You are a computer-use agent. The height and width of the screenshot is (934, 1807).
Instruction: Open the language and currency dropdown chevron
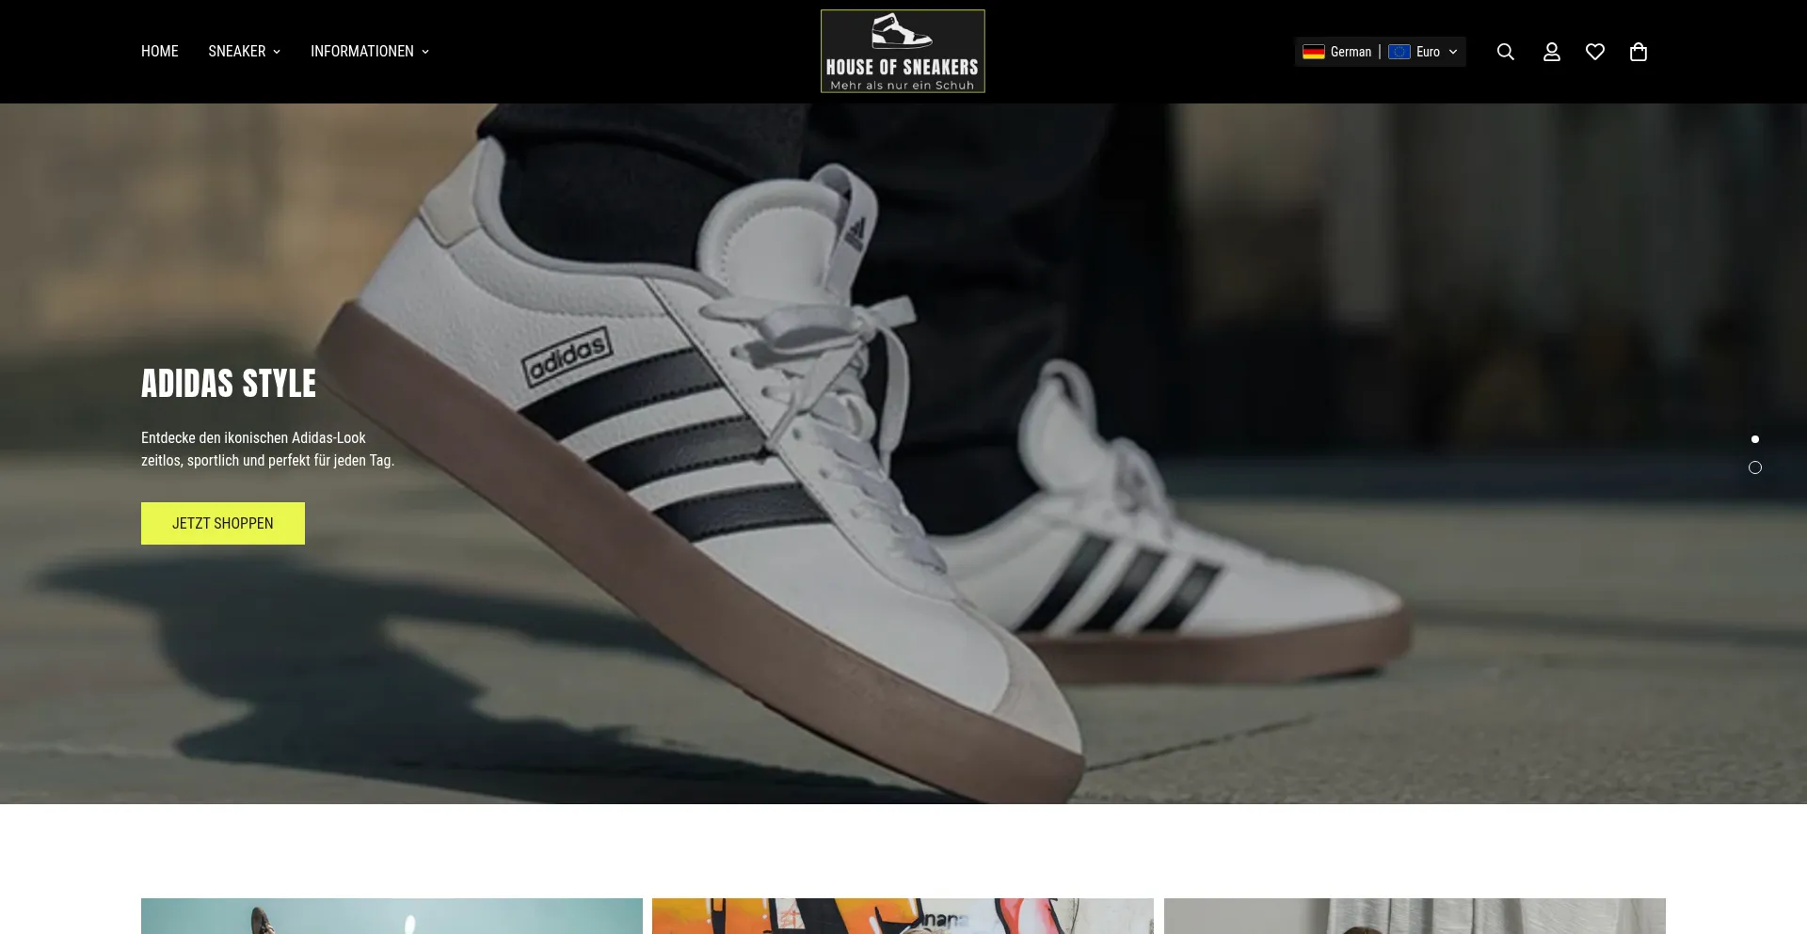pos(1453,52)
